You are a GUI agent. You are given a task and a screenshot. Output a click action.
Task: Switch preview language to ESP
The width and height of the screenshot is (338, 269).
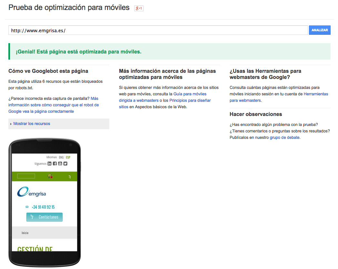[x=68, y=158]
